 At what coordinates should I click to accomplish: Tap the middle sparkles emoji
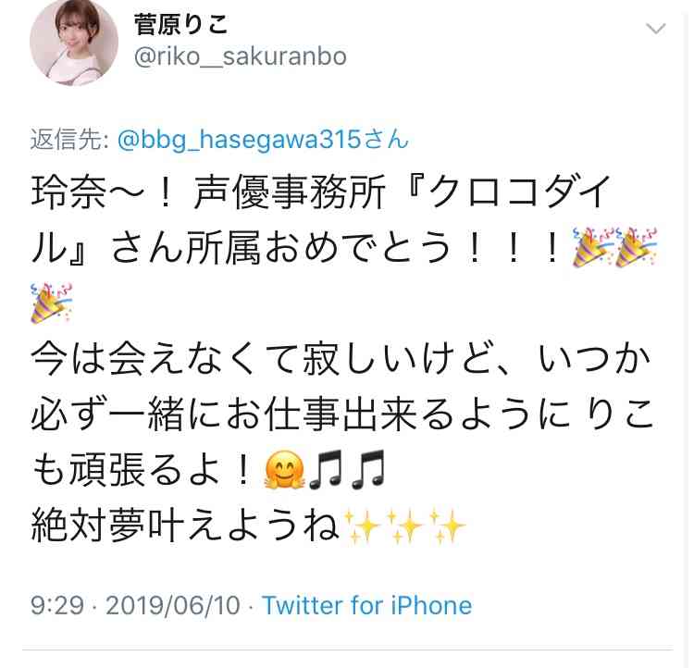click(404, 526)
